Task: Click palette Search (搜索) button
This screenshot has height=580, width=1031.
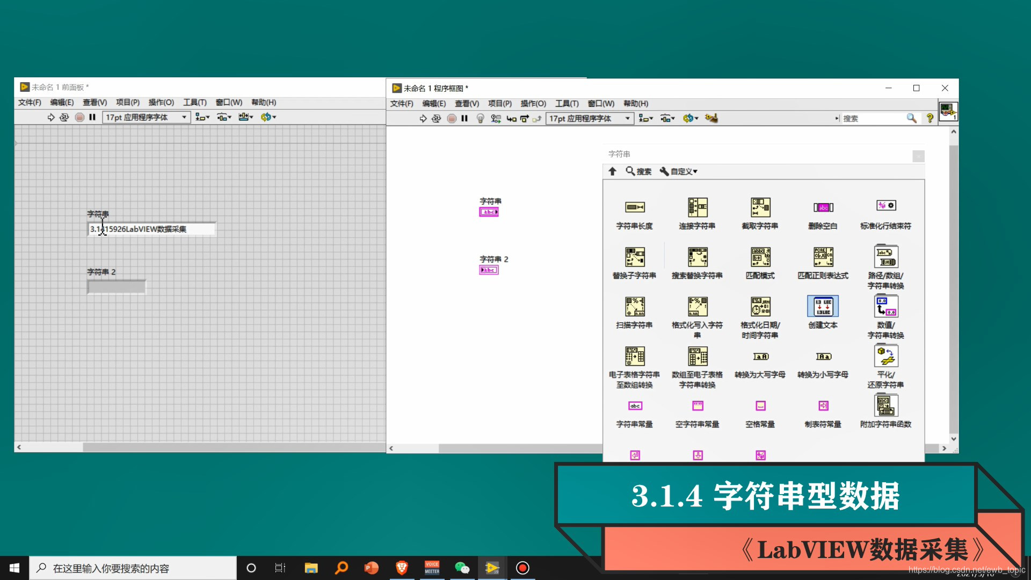Action: pyautogui.click(x=638, y=171)
